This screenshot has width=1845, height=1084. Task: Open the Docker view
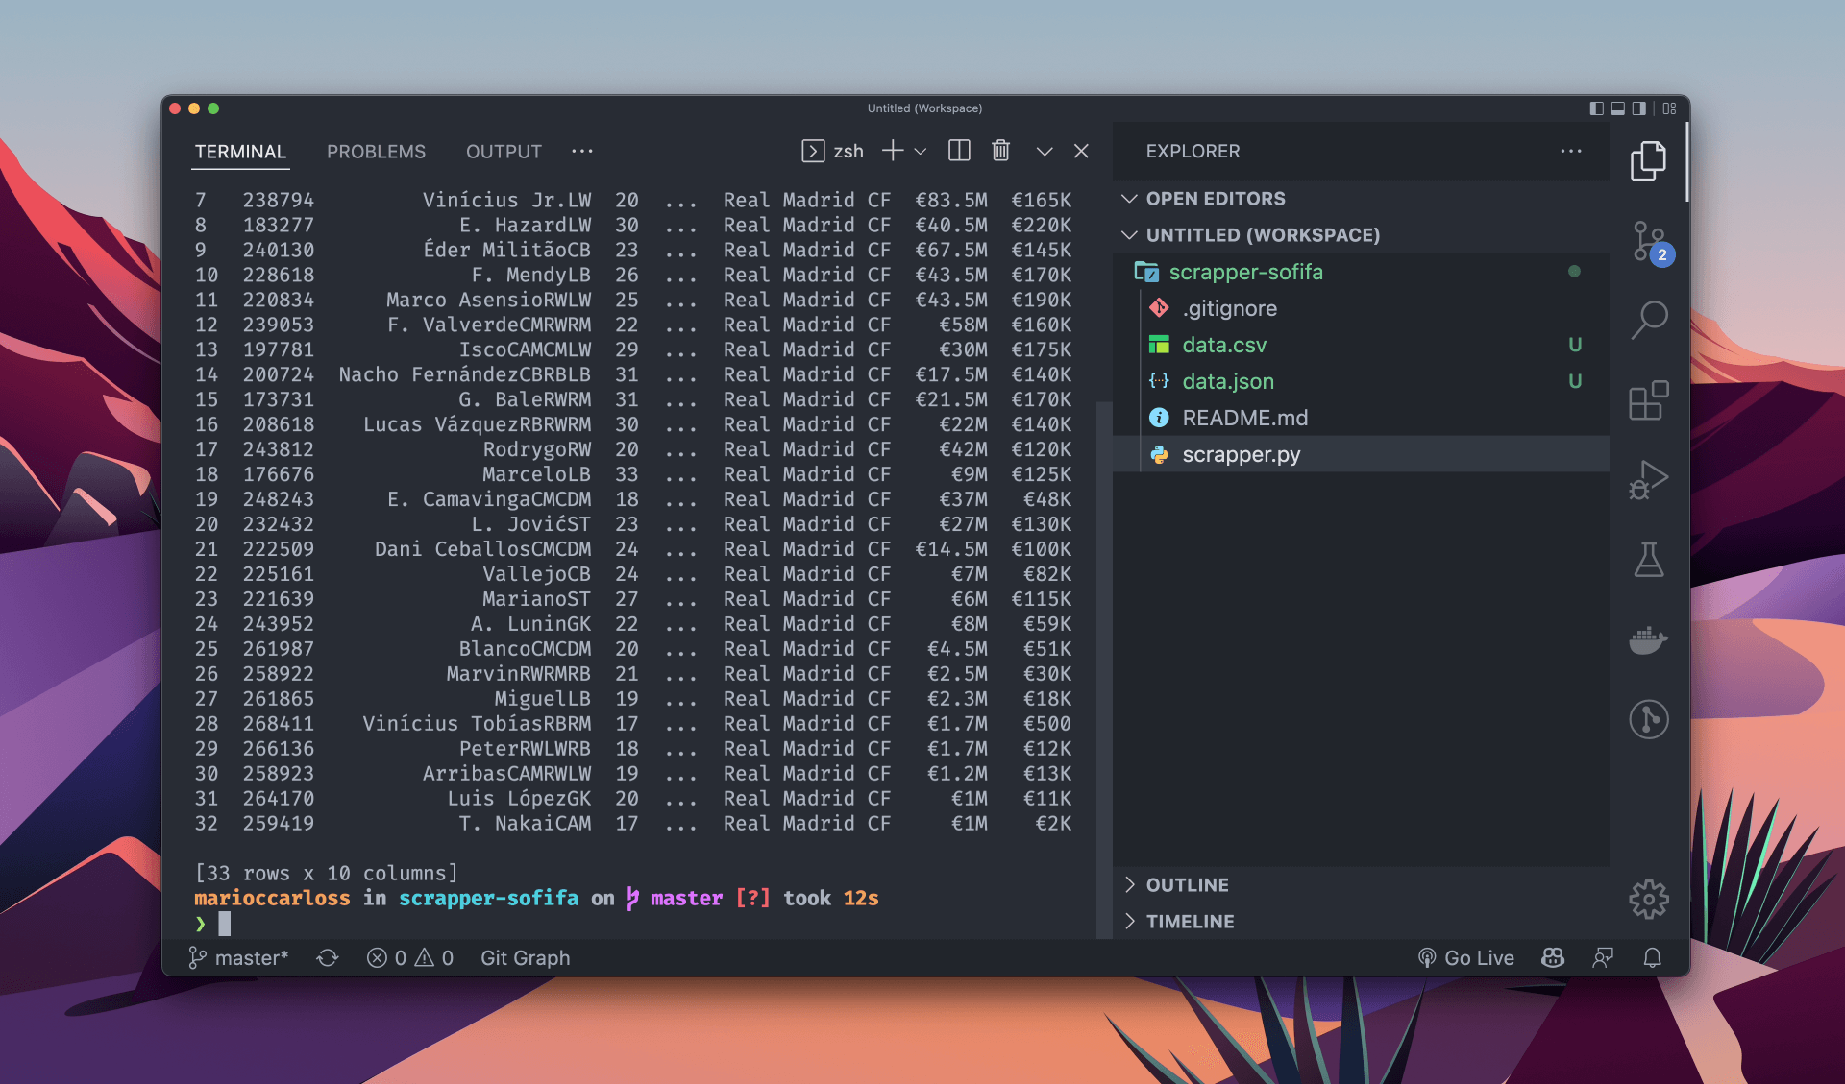[x=1649, y=639]
